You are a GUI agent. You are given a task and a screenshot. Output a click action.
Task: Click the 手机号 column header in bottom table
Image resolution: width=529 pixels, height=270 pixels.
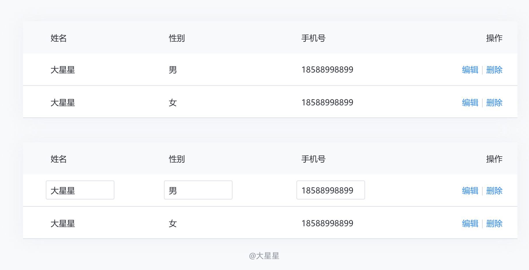coord(313,159)
